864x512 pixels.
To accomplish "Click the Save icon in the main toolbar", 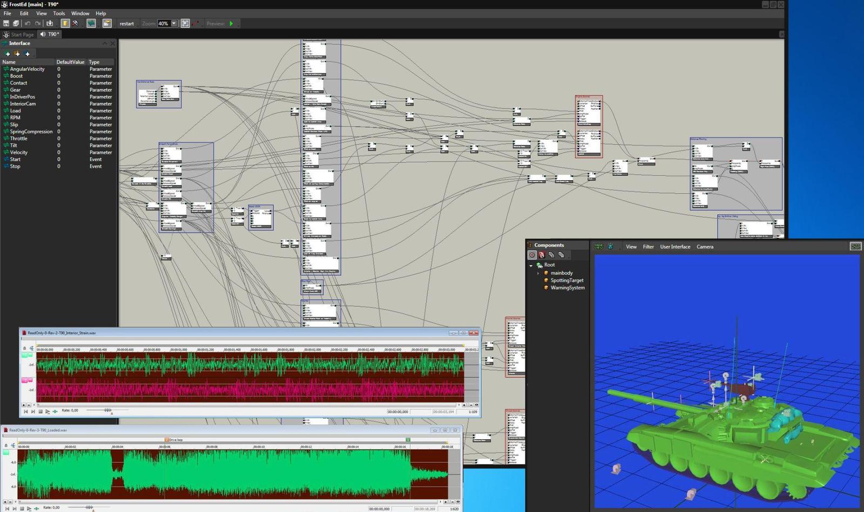I will tap(6, 23).
